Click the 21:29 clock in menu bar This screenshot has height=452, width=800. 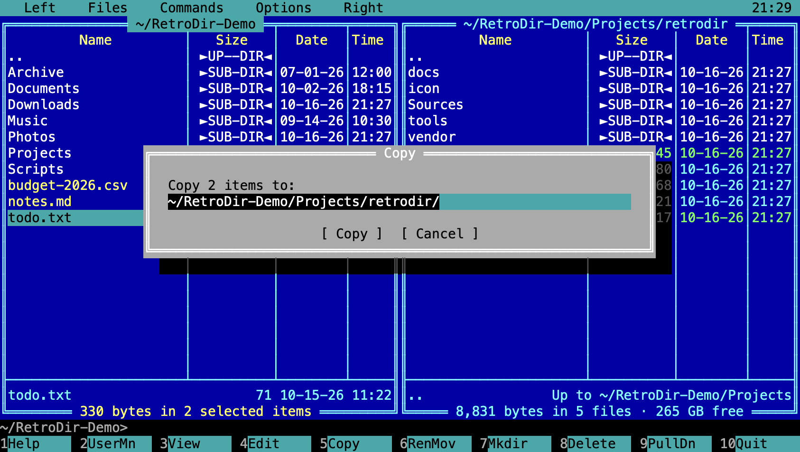point(772,8)
